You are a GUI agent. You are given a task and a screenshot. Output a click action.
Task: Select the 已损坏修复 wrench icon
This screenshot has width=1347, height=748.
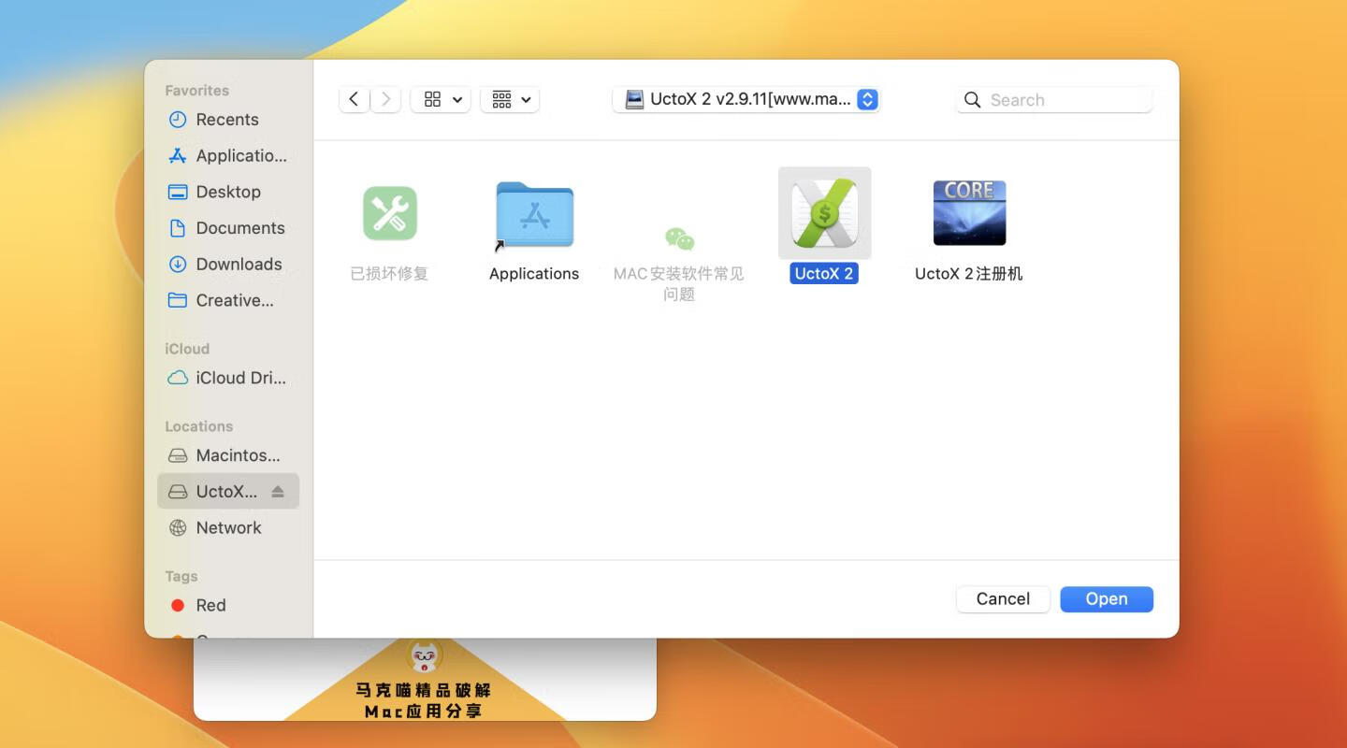pos(389,213)
